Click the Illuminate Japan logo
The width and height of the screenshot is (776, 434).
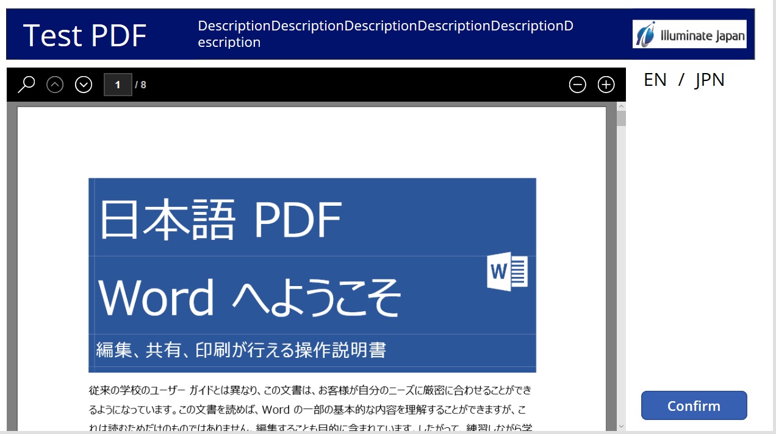(x=689, y=34)
